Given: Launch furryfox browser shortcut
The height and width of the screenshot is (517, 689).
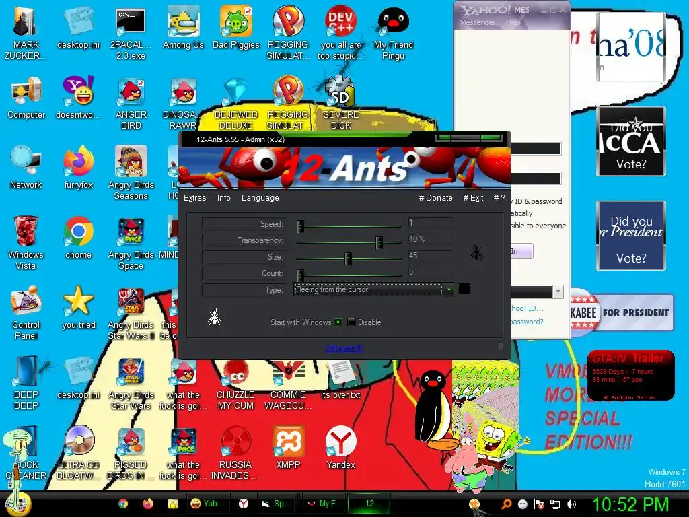Looking at the screenshot, I should click(79, 167).
